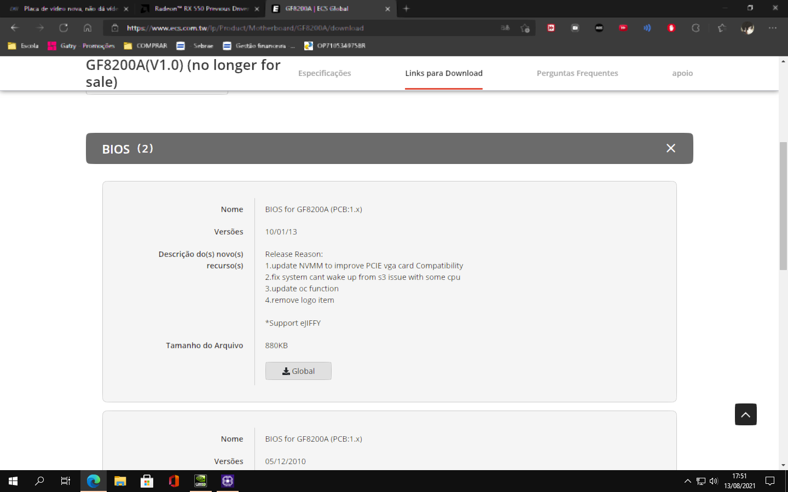
Task: Open the Edge settings and more menu
Action: click(772, 28)
